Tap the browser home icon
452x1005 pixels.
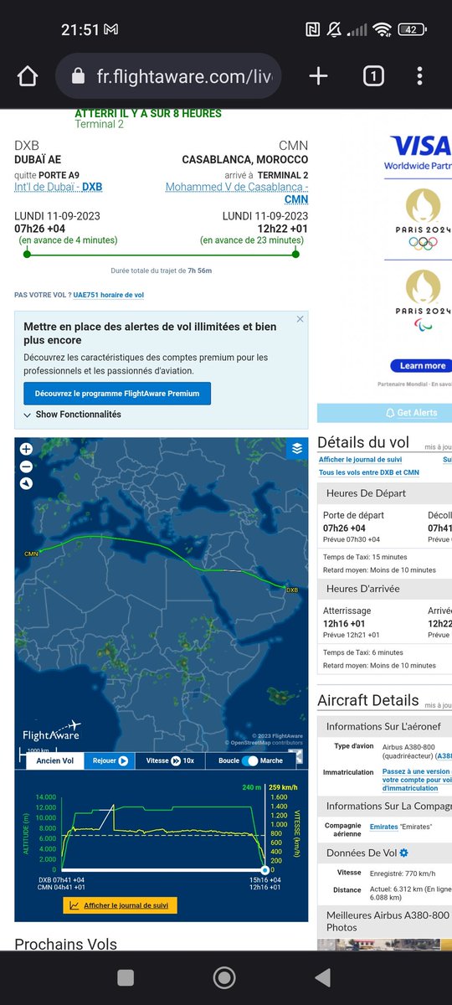(28, 77)
